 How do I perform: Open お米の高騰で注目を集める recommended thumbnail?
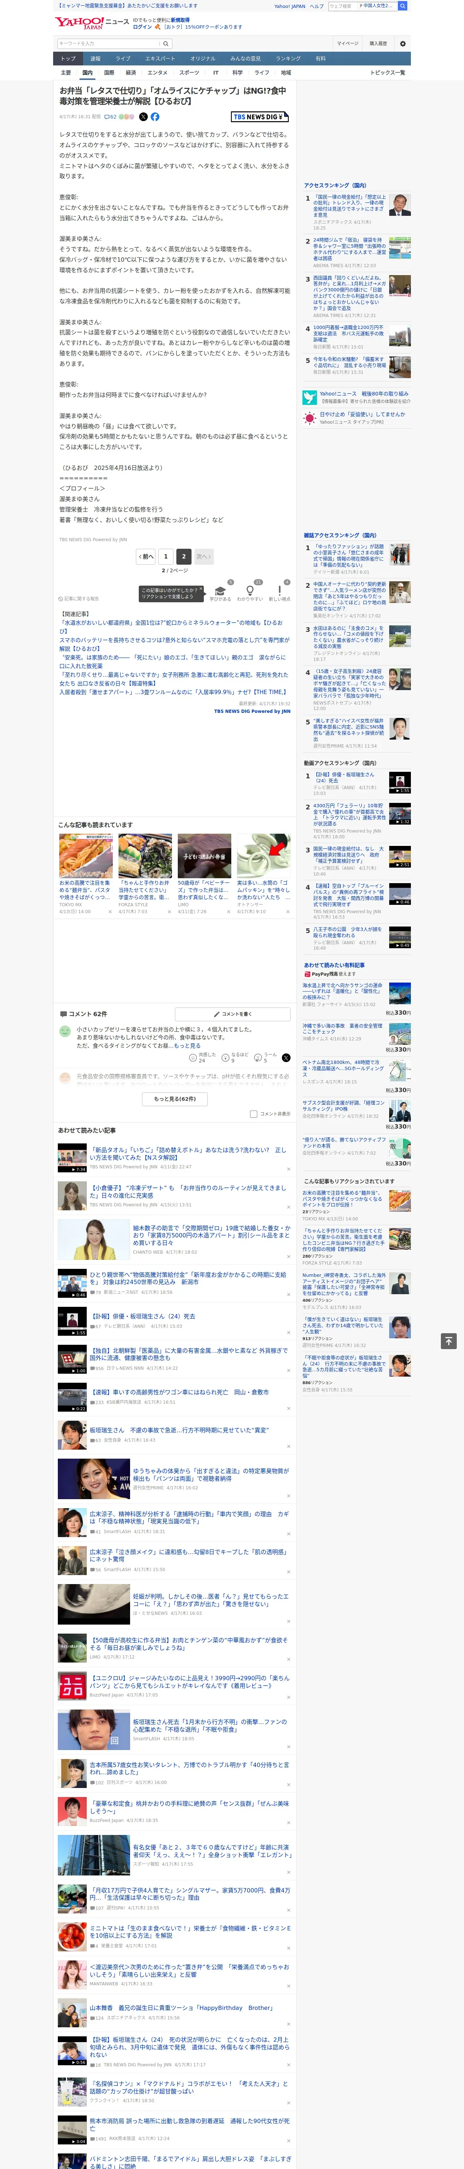pyautogui.click(x=86, y=855)
